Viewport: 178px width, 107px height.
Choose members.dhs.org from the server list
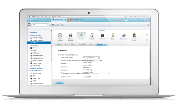[x=88, y=65]
